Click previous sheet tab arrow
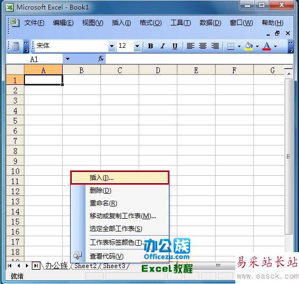This screenshot has height=284, width=299. 19,265
